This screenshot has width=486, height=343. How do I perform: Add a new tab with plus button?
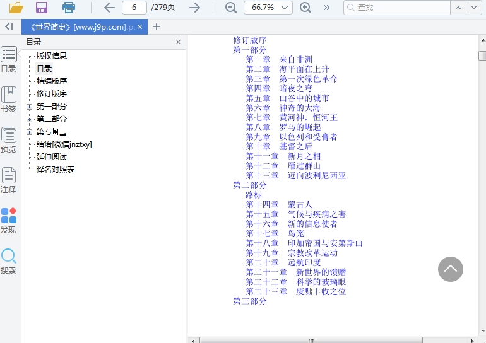tap(157, 26)
